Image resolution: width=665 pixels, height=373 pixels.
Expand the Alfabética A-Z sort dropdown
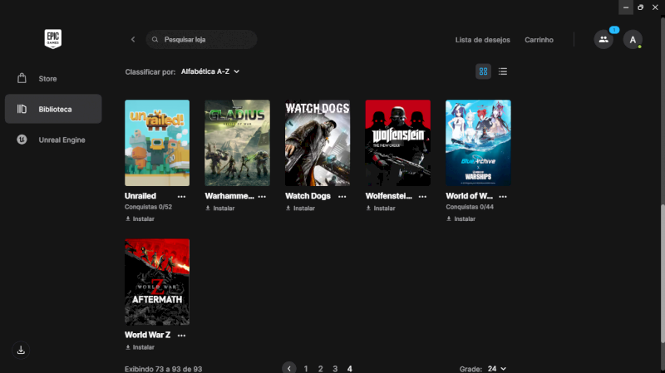point(210,71)
